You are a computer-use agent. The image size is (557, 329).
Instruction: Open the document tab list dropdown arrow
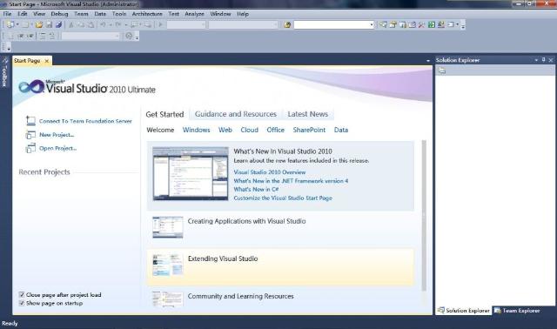428,61
